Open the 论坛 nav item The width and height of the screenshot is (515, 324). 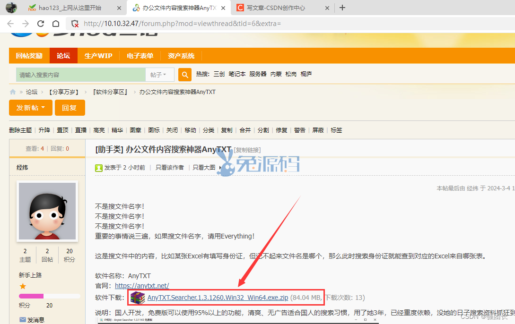coord(63,56)
